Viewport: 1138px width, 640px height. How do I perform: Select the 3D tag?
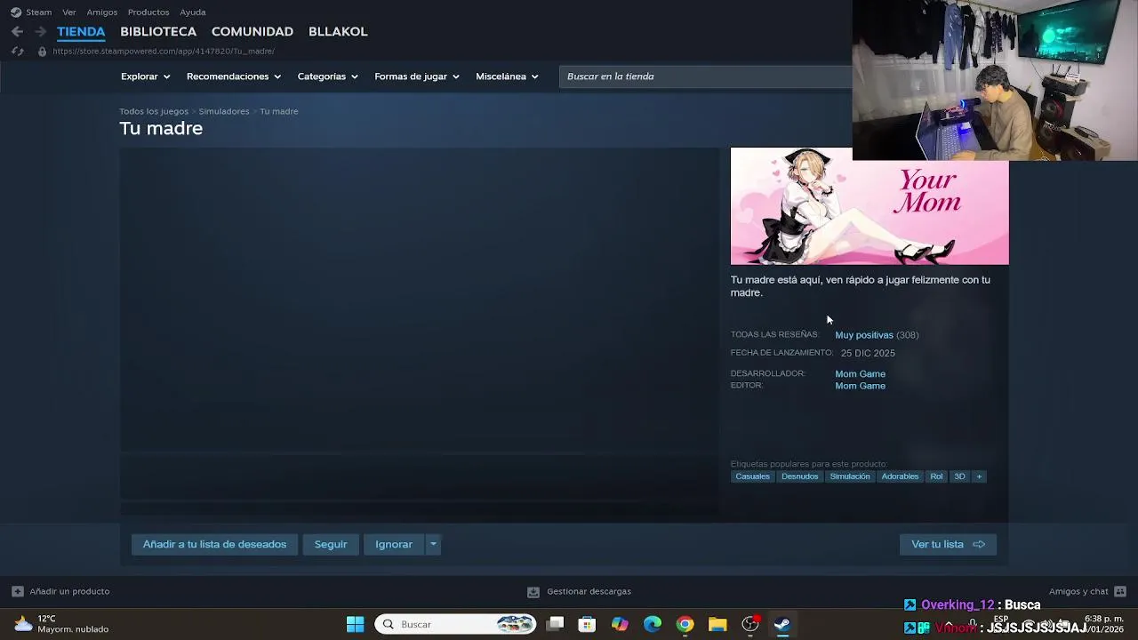pos(959,476)
